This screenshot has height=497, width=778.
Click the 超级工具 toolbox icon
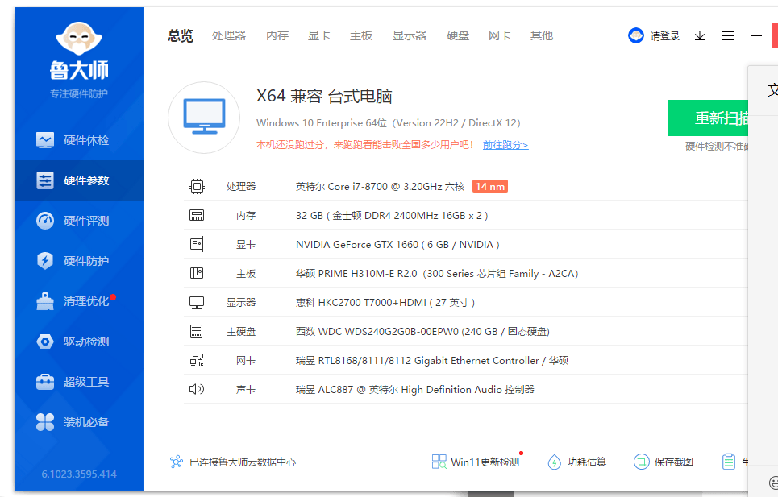45,382
